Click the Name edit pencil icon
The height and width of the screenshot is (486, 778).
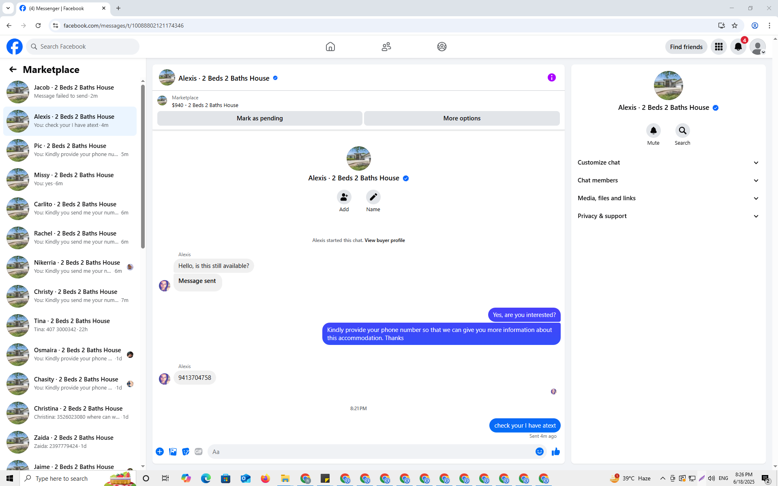click(373, 197)
